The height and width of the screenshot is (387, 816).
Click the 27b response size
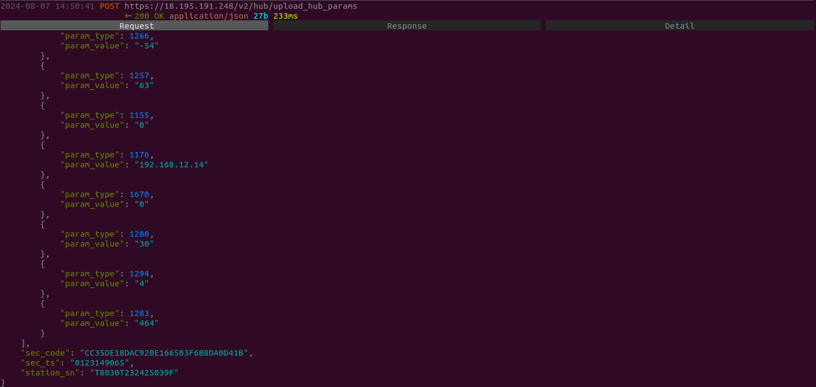click(x=261, y=16)
